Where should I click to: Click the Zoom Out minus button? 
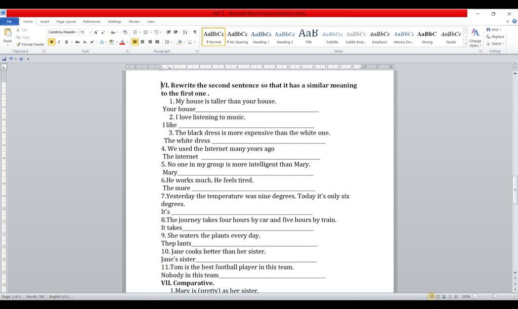pos(476,296)
